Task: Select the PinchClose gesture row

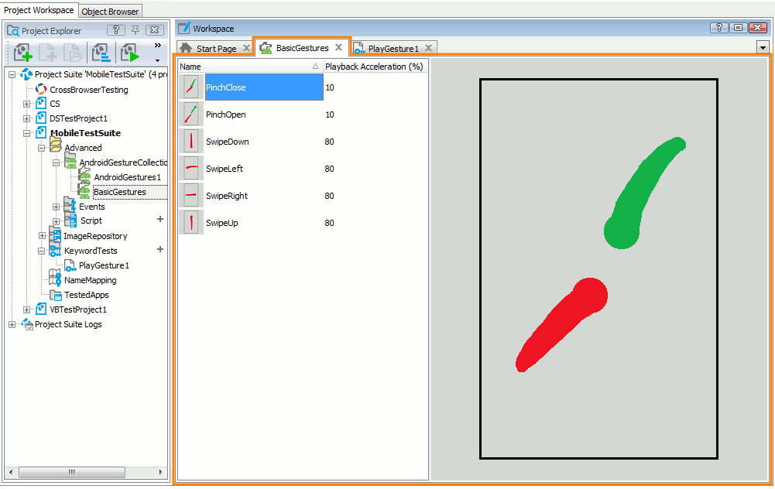Action: pos(303,87)
